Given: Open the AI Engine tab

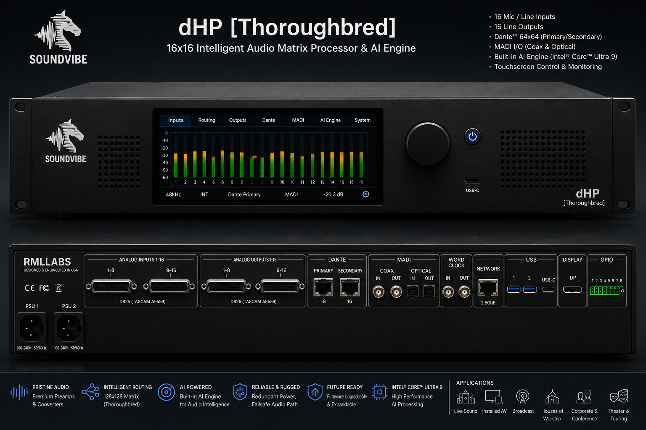Looking at the screenshot, I should point(330,120).
